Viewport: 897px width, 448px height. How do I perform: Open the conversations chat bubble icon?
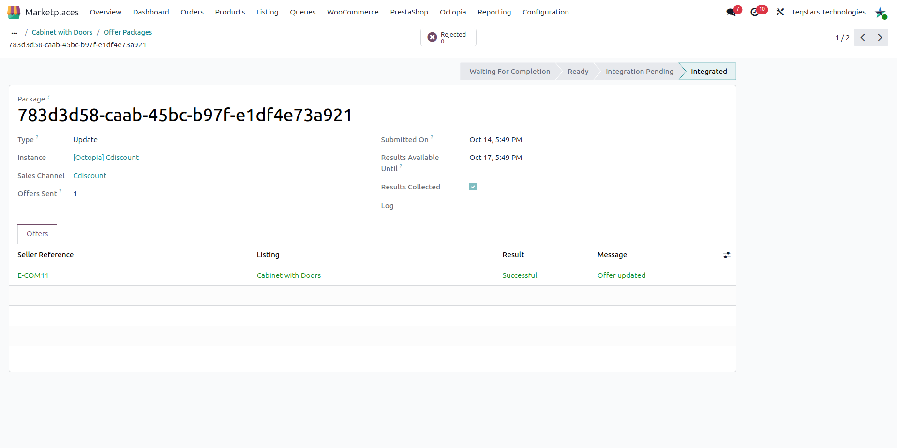pyautogui.click(x=732, y=12)
